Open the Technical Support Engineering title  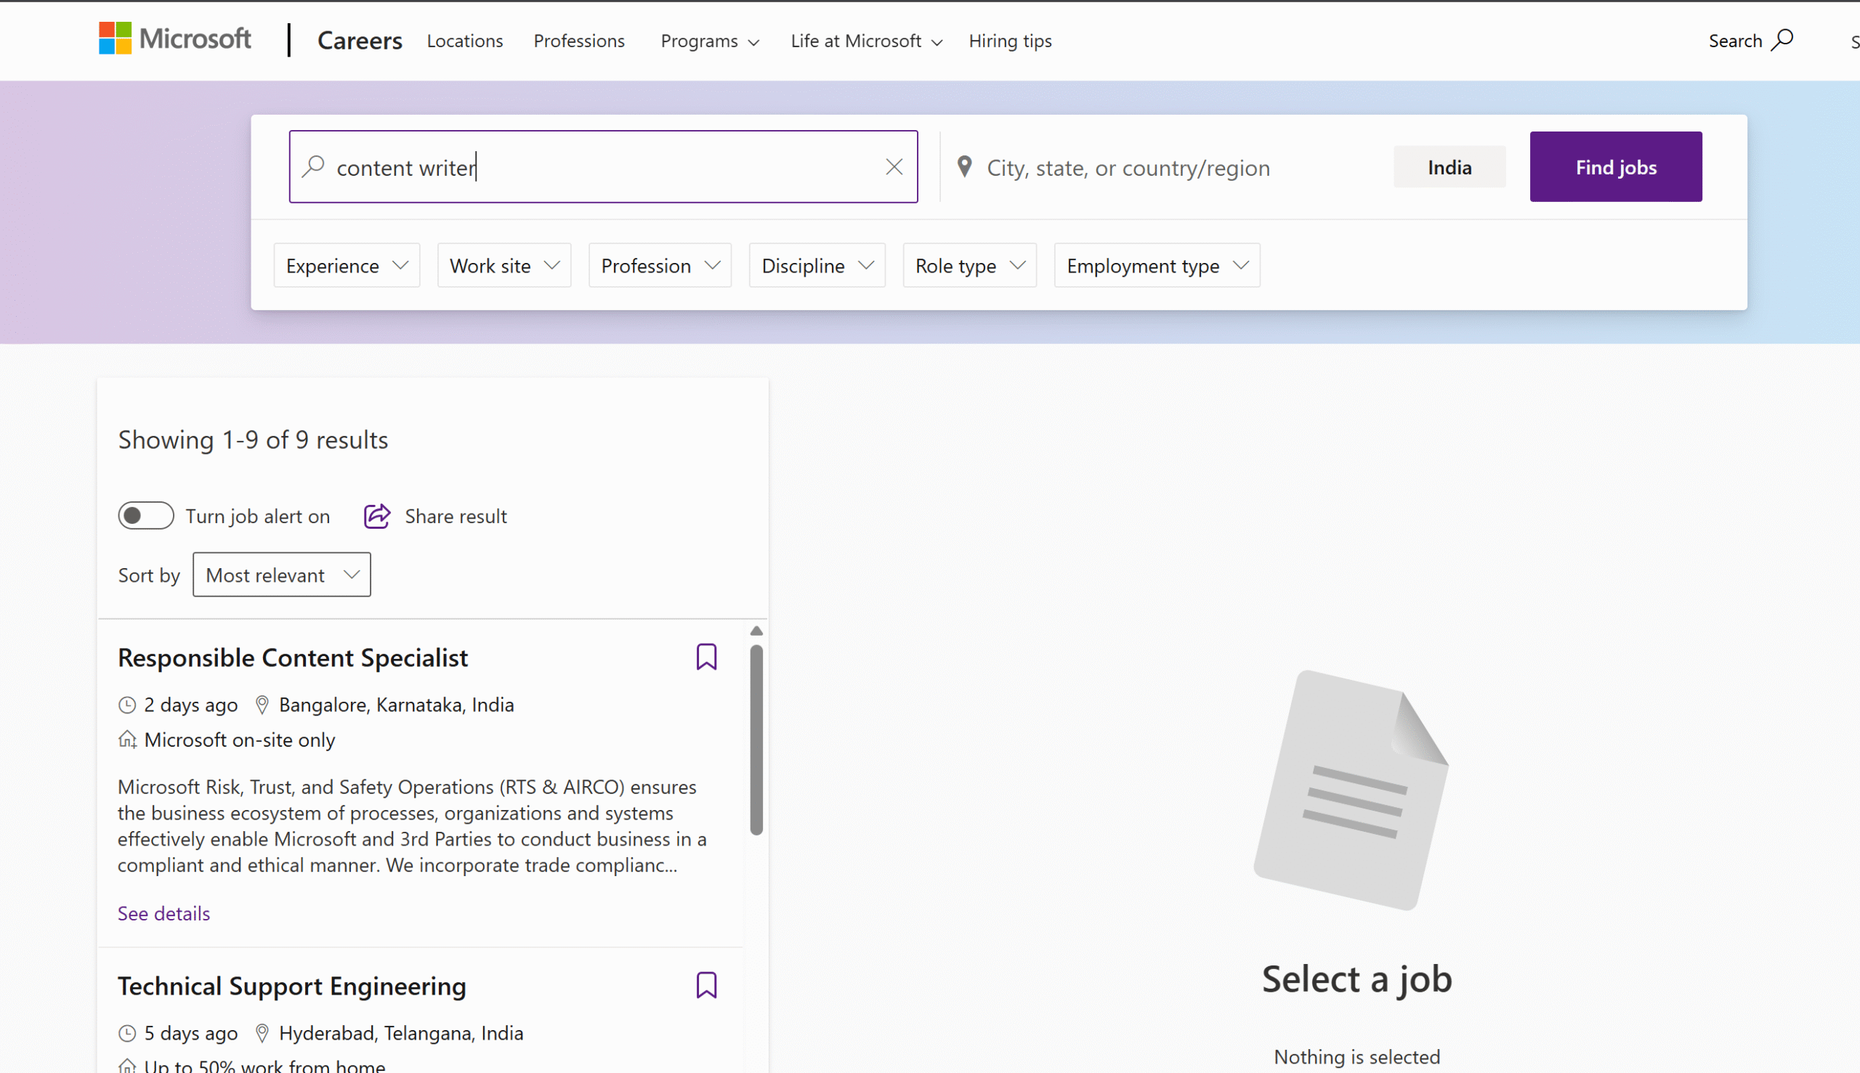[x=292, y=986]
